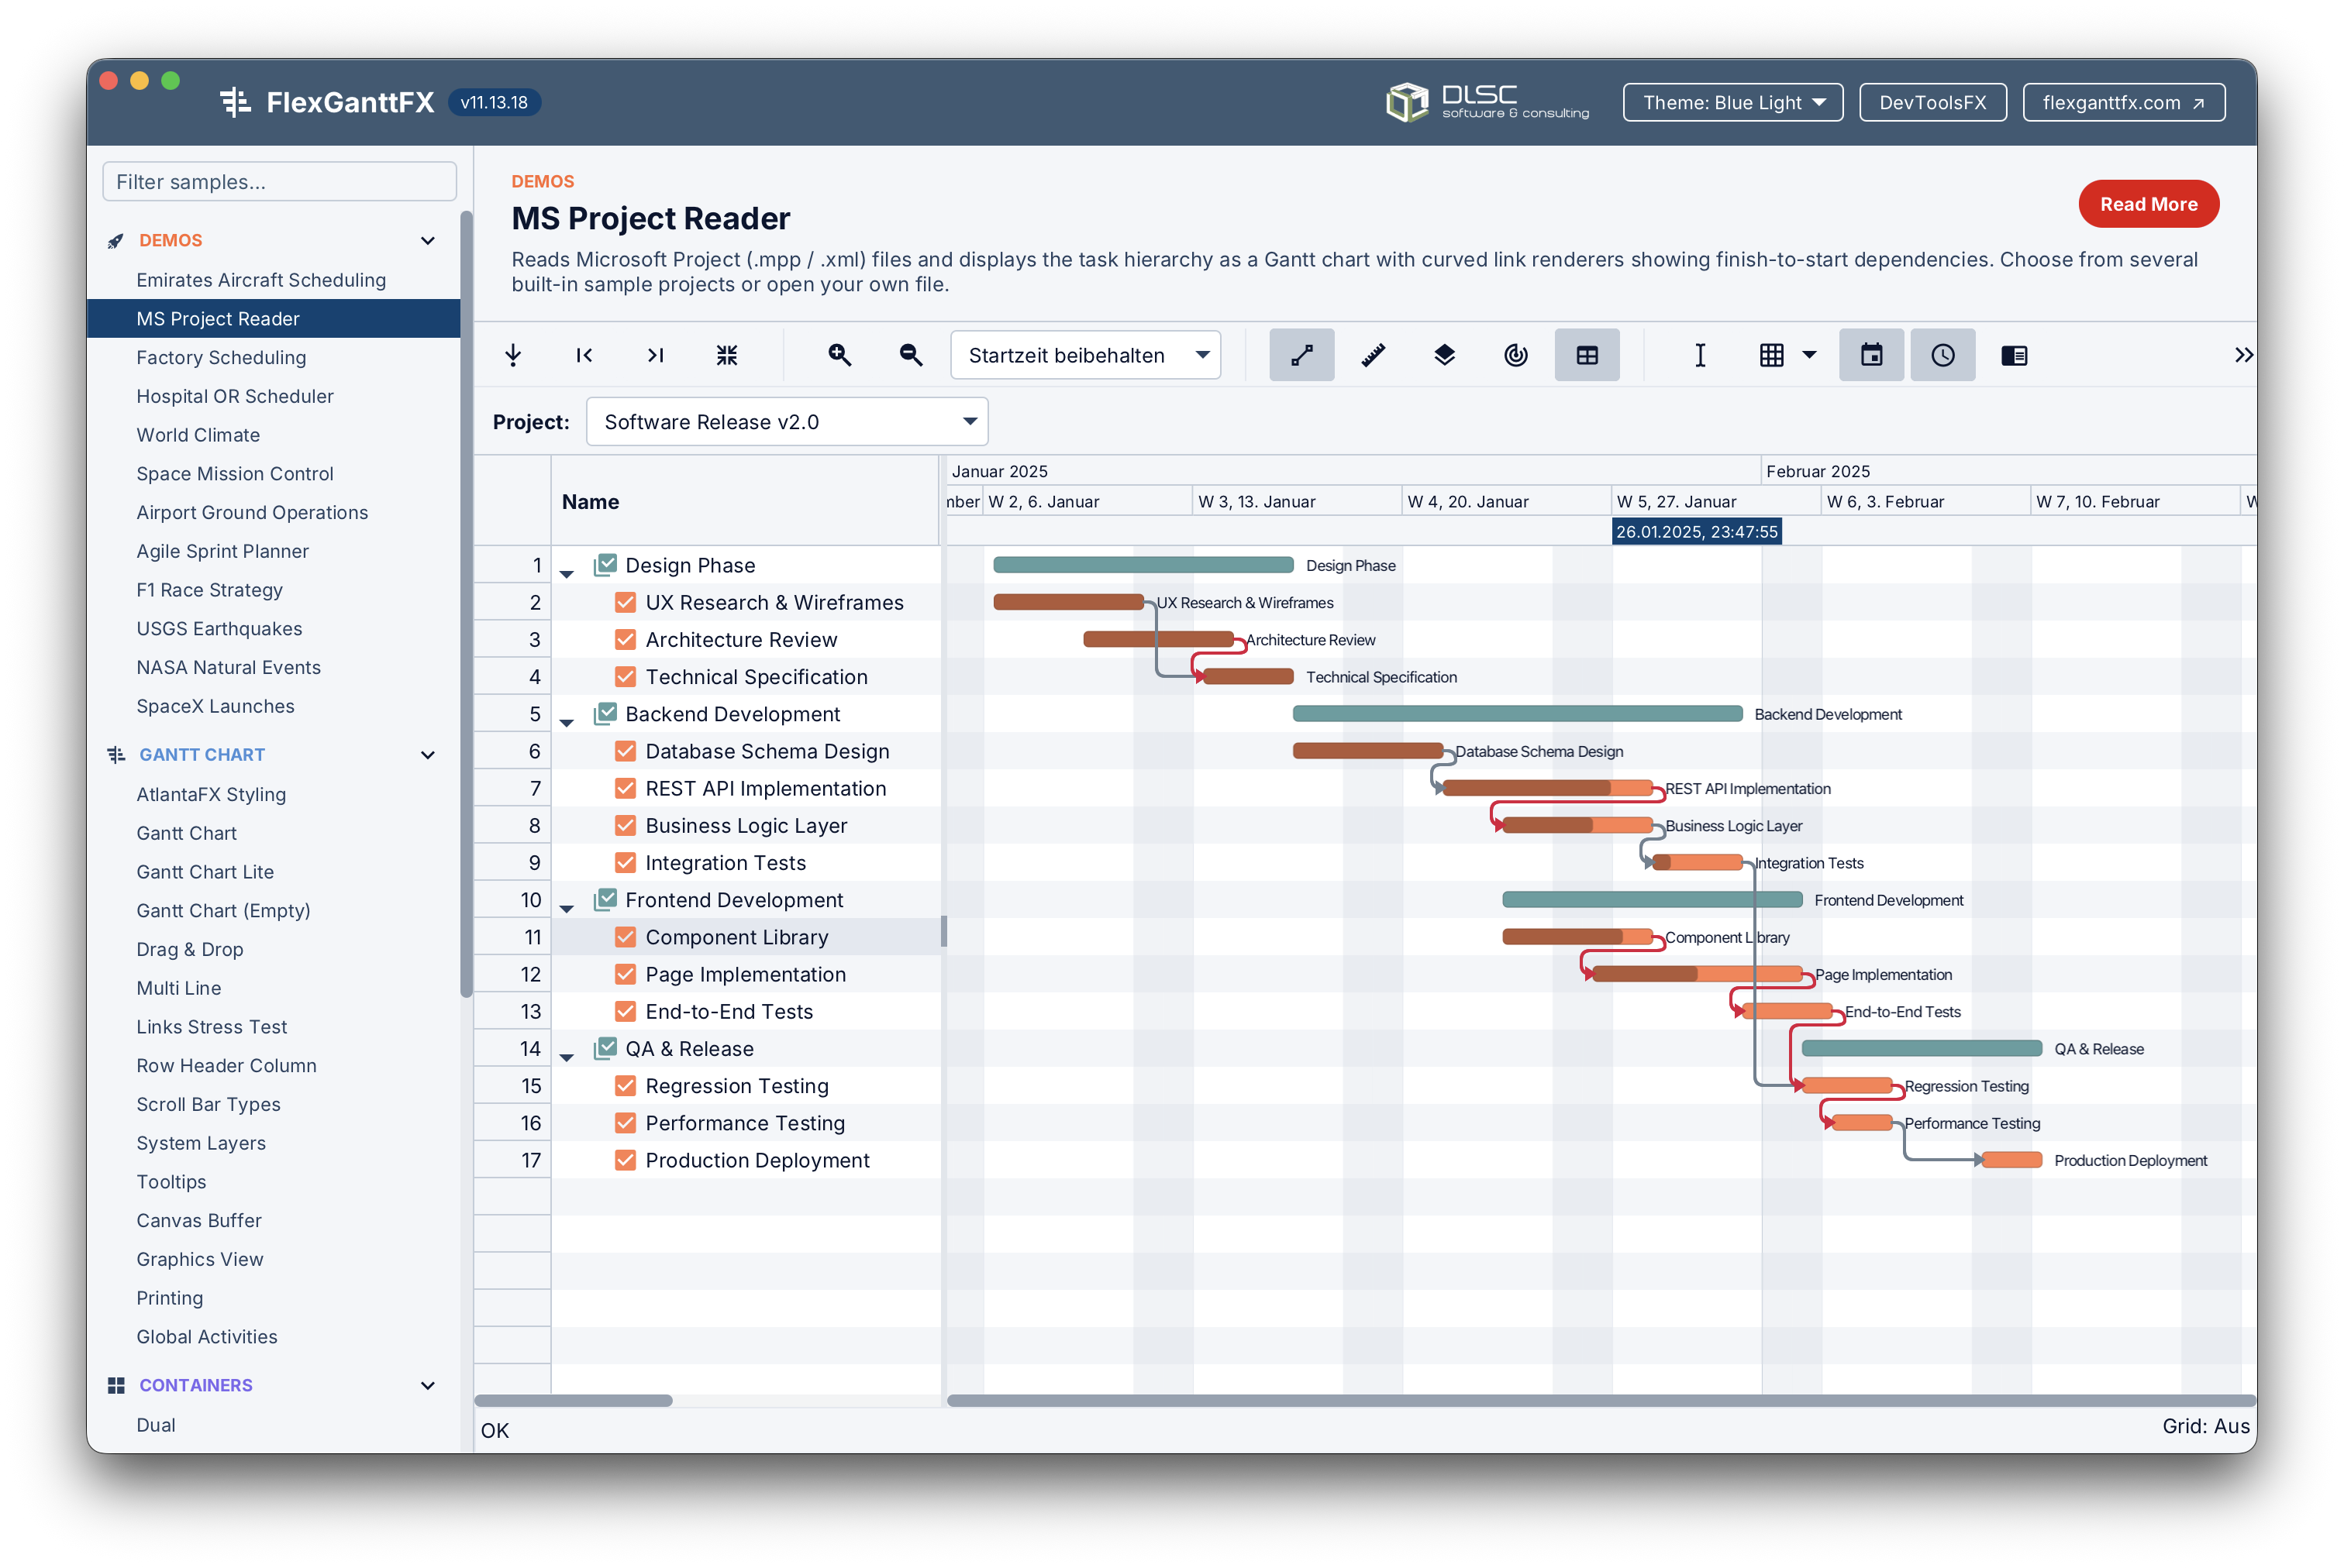The width and height of the screenshot is (2344, 1568).
Task: Open the grid options dropdown arrow
Action: 1810,355
